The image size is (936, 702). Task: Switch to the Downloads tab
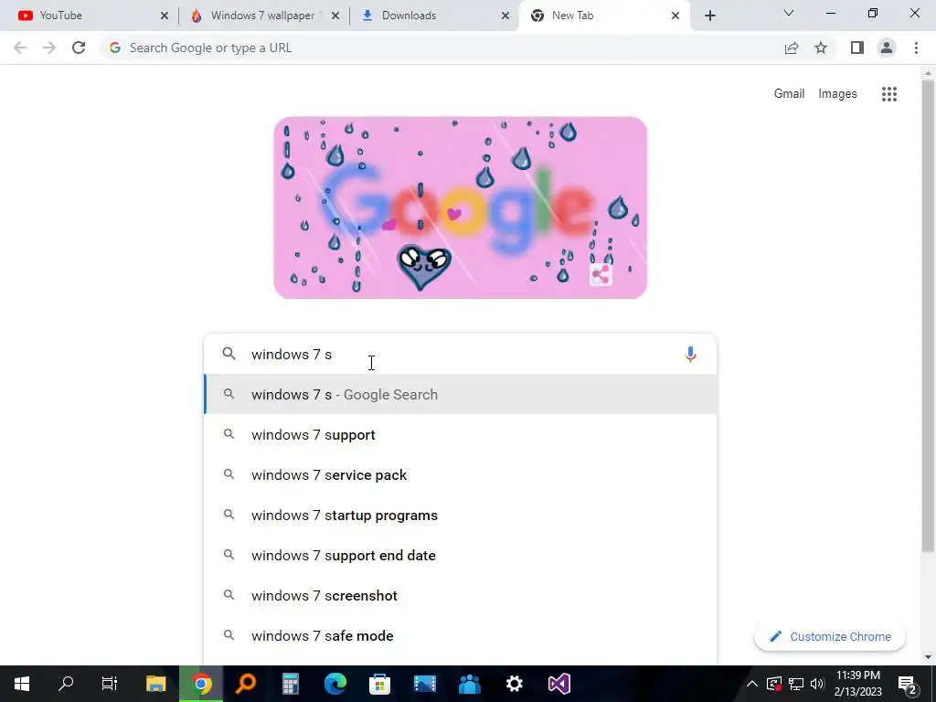[434, 16]
